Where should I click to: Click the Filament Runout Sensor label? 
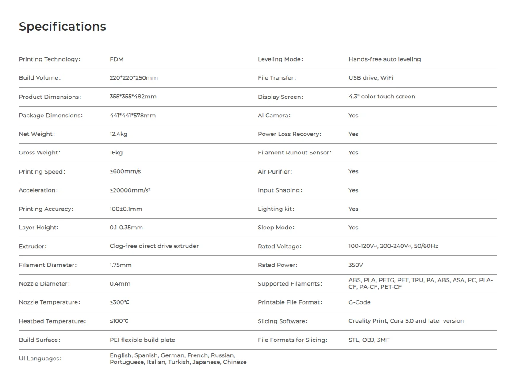tap(295, 153)
